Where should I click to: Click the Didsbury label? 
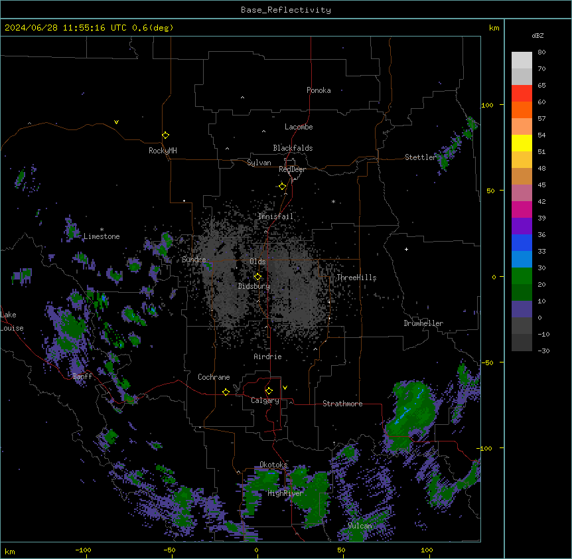pos(254,286)
